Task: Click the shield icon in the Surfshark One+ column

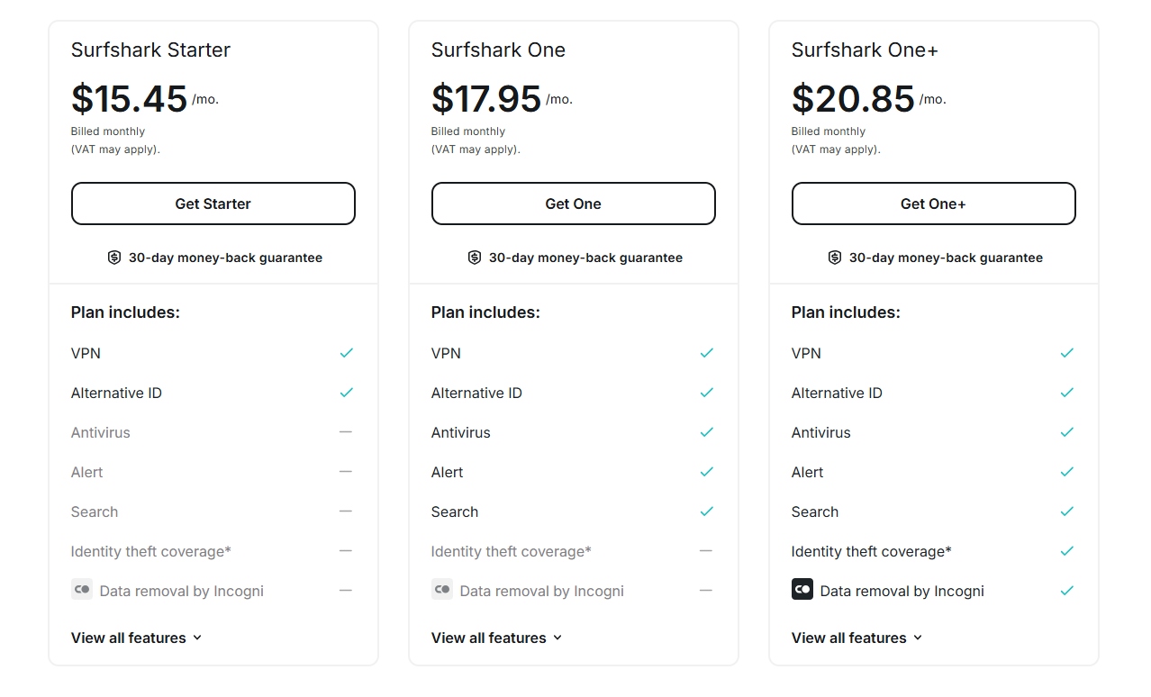Action: (x=834, y=258)
